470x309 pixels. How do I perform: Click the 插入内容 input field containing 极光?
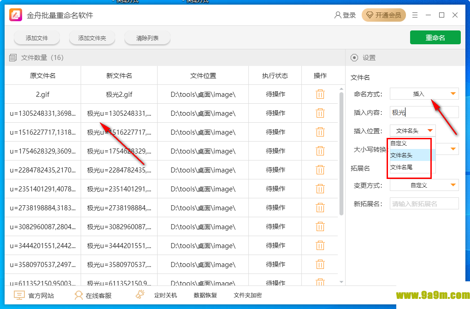point(424,112)
